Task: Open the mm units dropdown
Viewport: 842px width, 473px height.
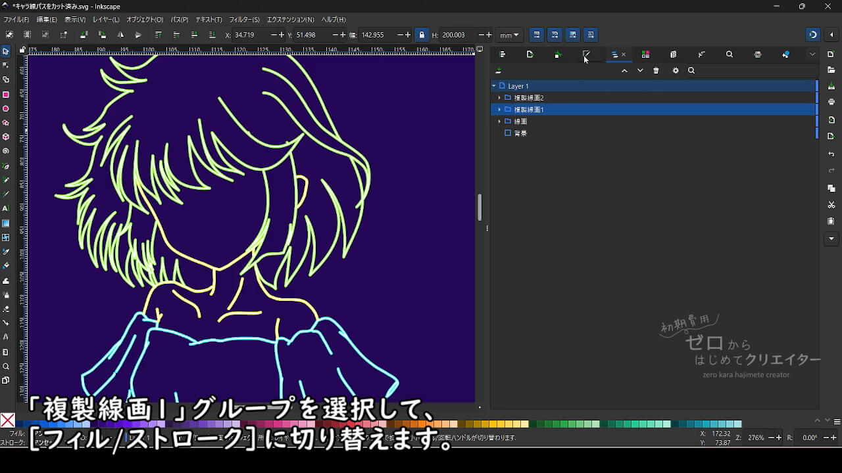Action: (508, 35)
